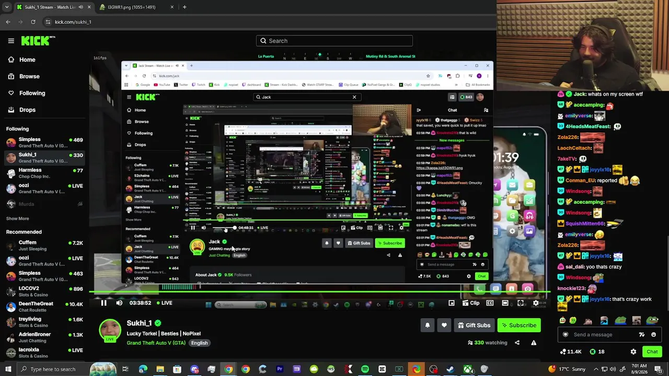This screenshot has height=376, width=669.
Task: Jump to LIVE indicator on the player
Action: pos(164,303)
